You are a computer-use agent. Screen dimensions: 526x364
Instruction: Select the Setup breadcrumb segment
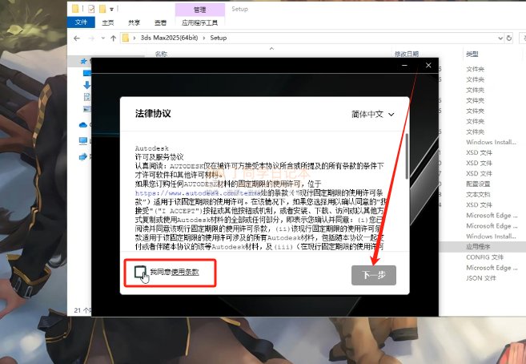click(x=219, y=38)
